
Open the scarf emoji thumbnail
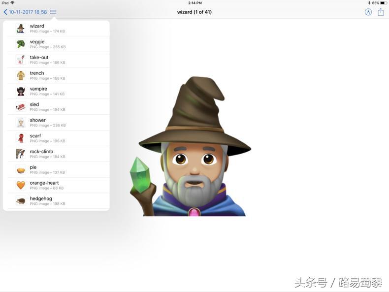click(21, 138)
